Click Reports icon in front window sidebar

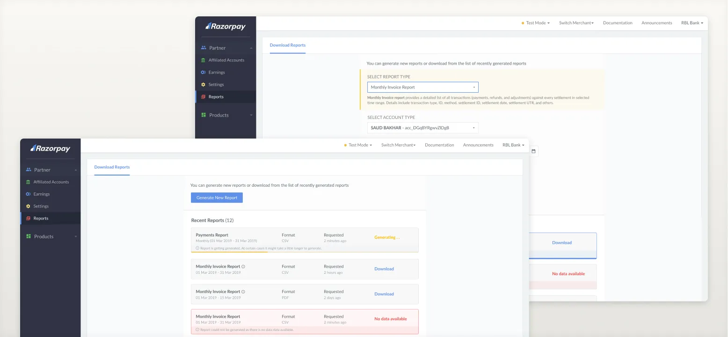click(28, 219)
